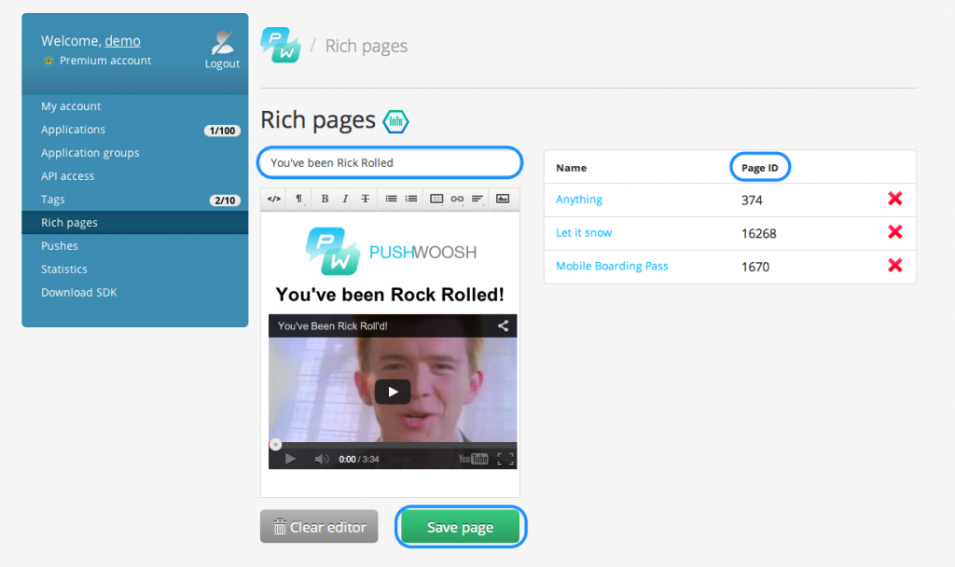The image size is (955, 567).
Task: Mute the video volume
Action: pyautogui.click(x=322, y=459)
